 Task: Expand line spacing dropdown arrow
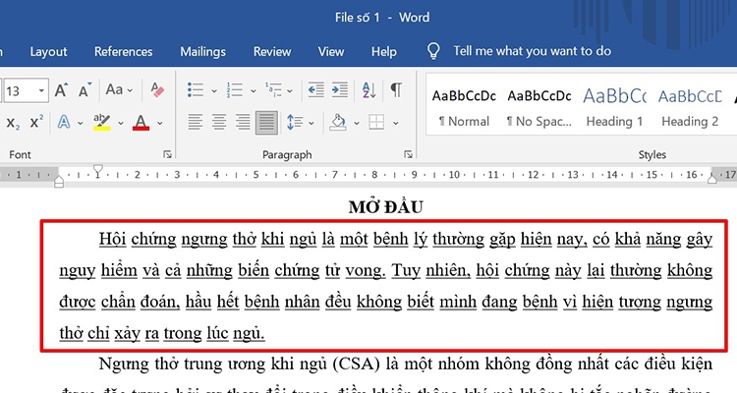(312, 123)
